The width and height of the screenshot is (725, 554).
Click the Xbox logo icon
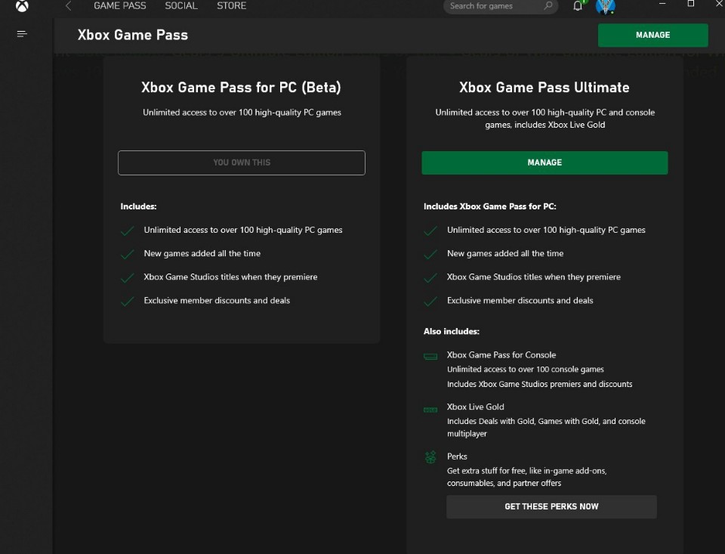(x=22, y=6)
